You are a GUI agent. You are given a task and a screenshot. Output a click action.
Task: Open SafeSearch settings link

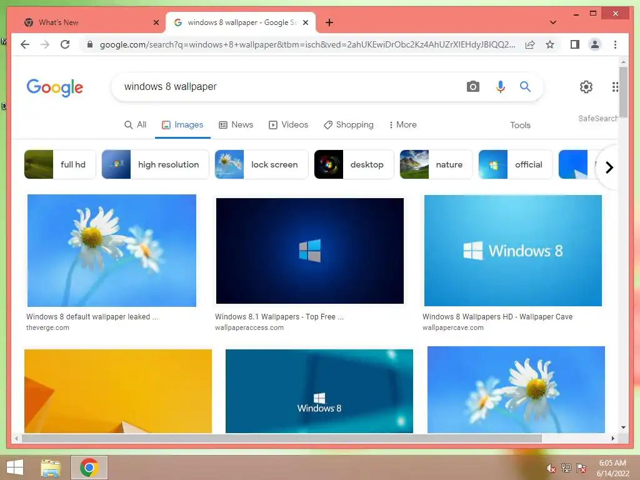click(x=598, y=118)
